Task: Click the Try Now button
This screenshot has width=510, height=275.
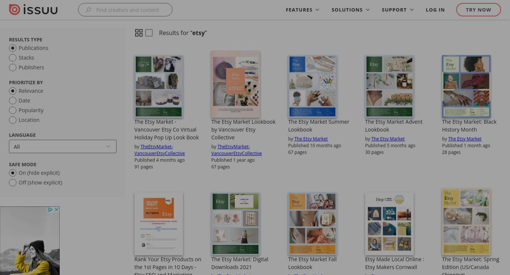Action: pos(479,10)
